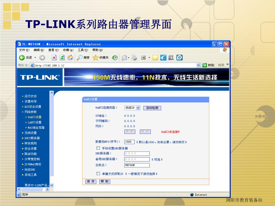Viewport: 275px width, 206px height.
Task: Click the sidebar vertical scrollbar track
Action: click(x=52, y=138)
